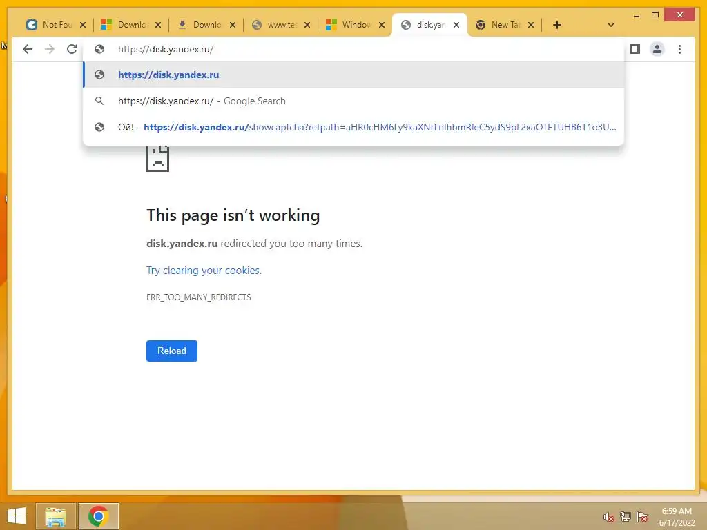Switch to the New Tab tab
Image resolution: width=707 pixels, height=530 pixels.
click(x=505, y=25)
